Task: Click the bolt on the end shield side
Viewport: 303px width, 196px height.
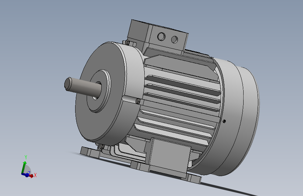Action: (x=138, y=101)
